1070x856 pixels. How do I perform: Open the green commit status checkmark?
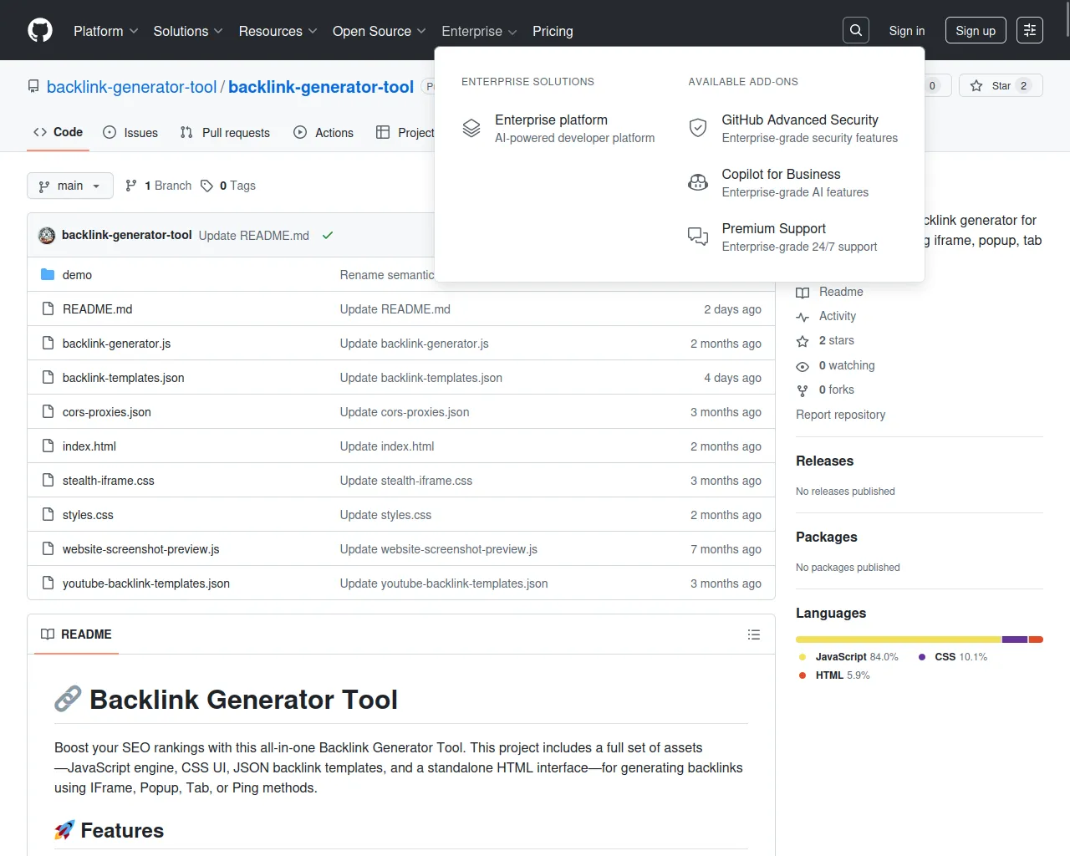tap(328, 236)
